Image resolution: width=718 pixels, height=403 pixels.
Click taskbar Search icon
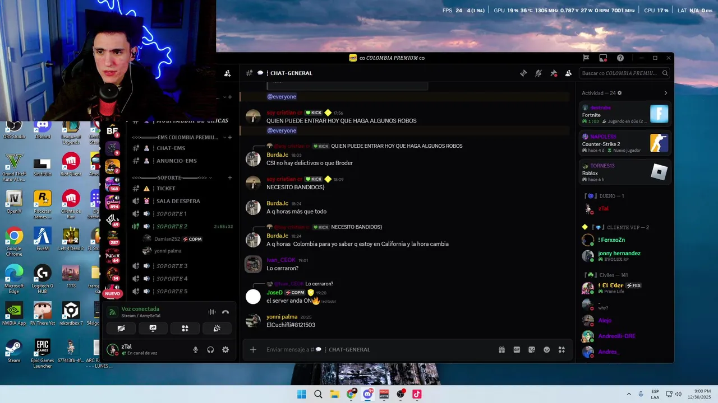point(318,394)
